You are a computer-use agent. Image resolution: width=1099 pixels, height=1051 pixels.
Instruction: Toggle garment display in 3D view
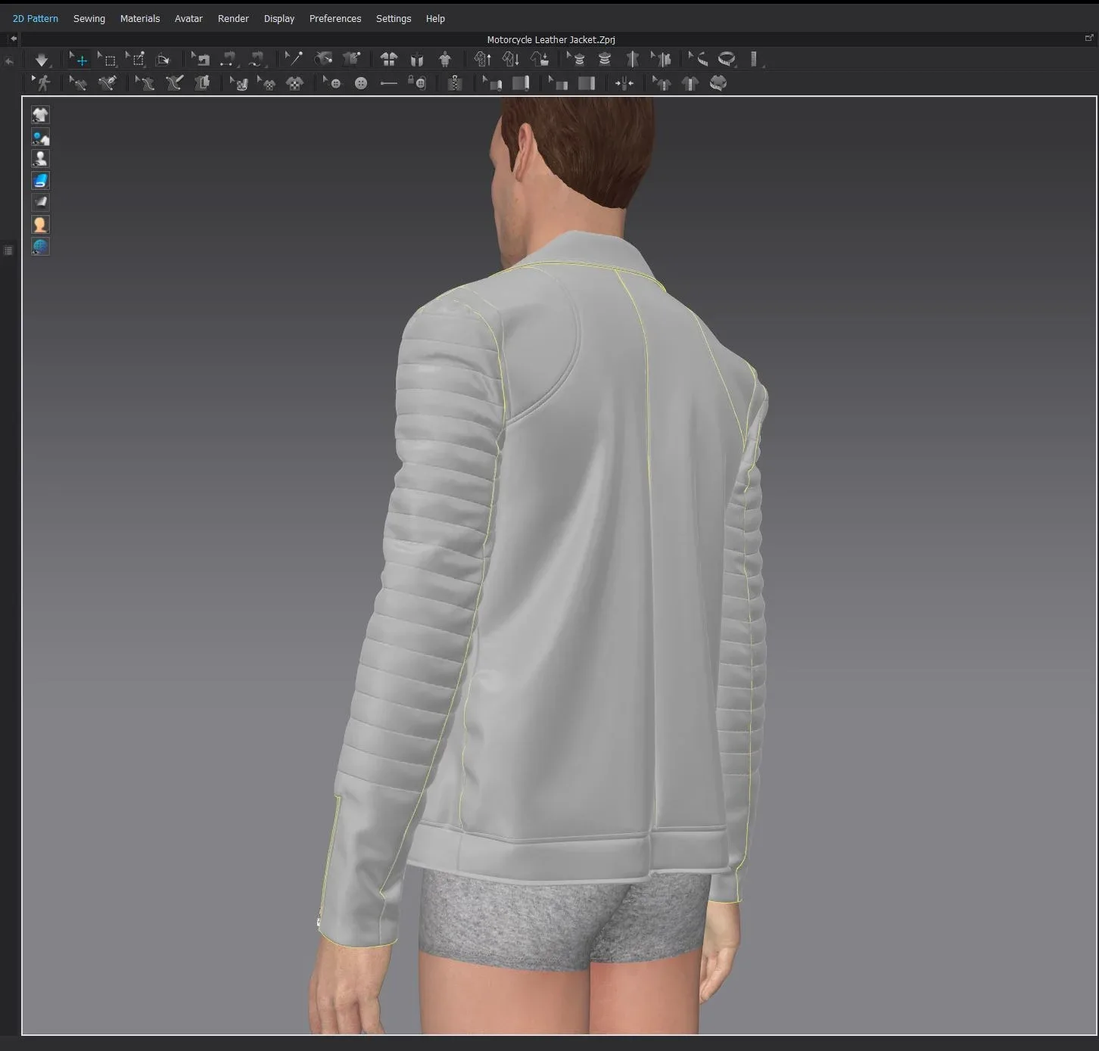tap(40, 114)
